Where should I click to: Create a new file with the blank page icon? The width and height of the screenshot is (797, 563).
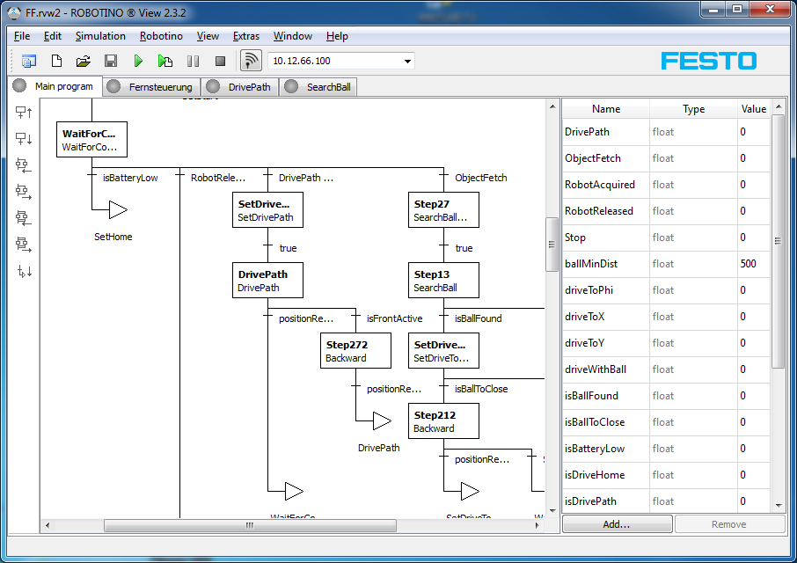click(x=56, y=61)
